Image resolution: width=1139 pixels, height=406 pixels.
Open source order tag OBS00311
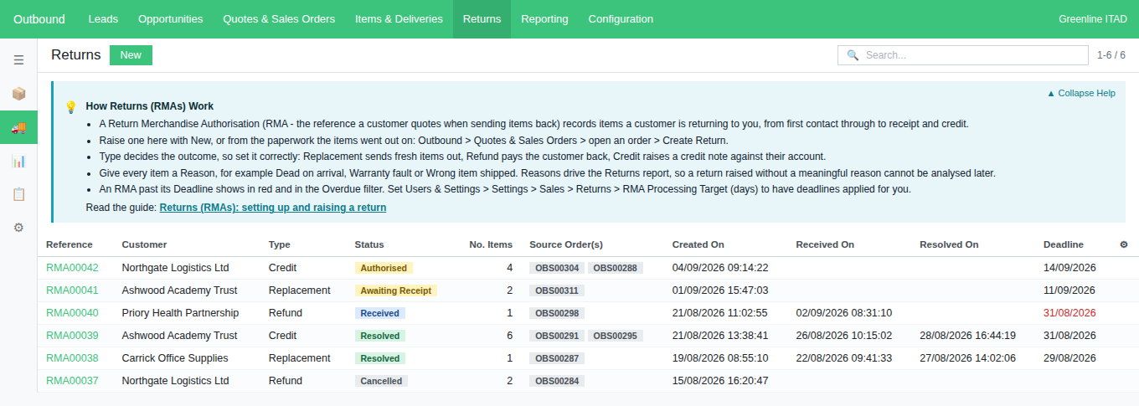coord(557,290)
